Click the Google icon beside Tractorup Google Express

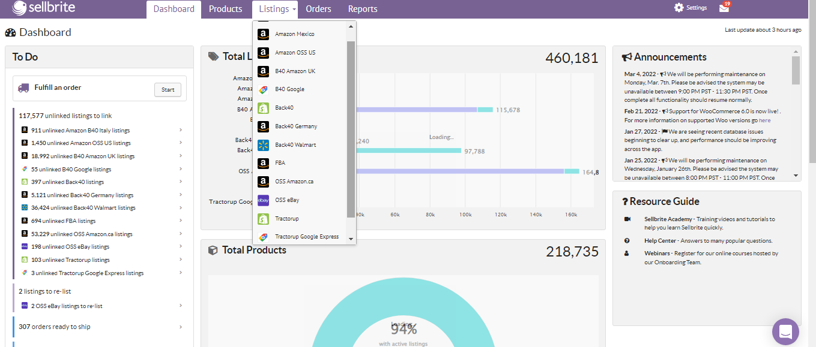[x=263, y=237]
